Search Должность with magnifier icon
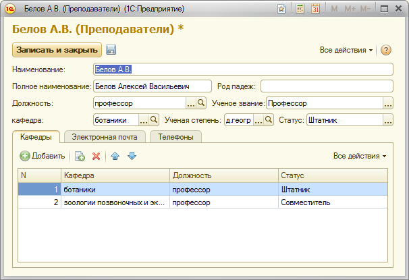409x280 pixels. tap(201, 103)
